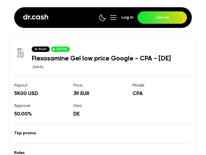Viewport: 206px width, 155px height.
Task: Click the green ACTIVE status dot
Action: [x=54, y=49]
